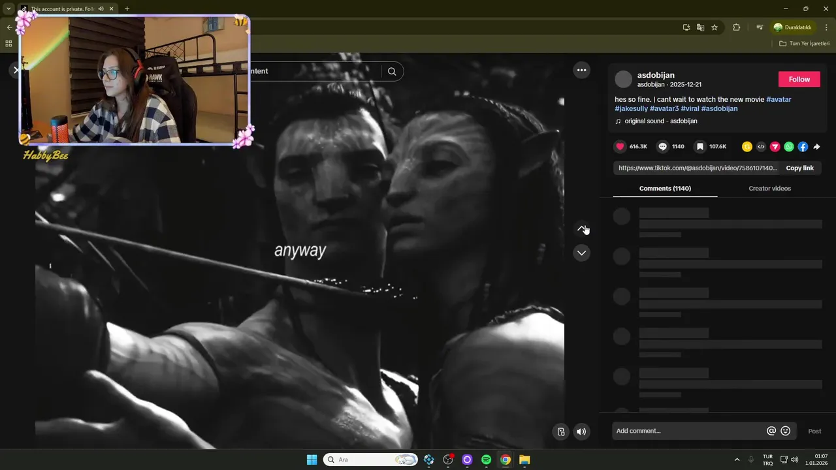This screenshot has height=470, width=836.
Task: Open a new browser tab
Action: point(127,8)
